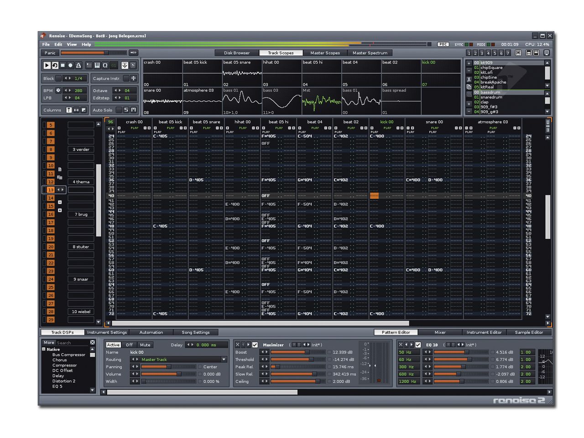Click the BPM tap tempo icon
Viewport: 584px width, 438px height.
(x=58, y=90)
